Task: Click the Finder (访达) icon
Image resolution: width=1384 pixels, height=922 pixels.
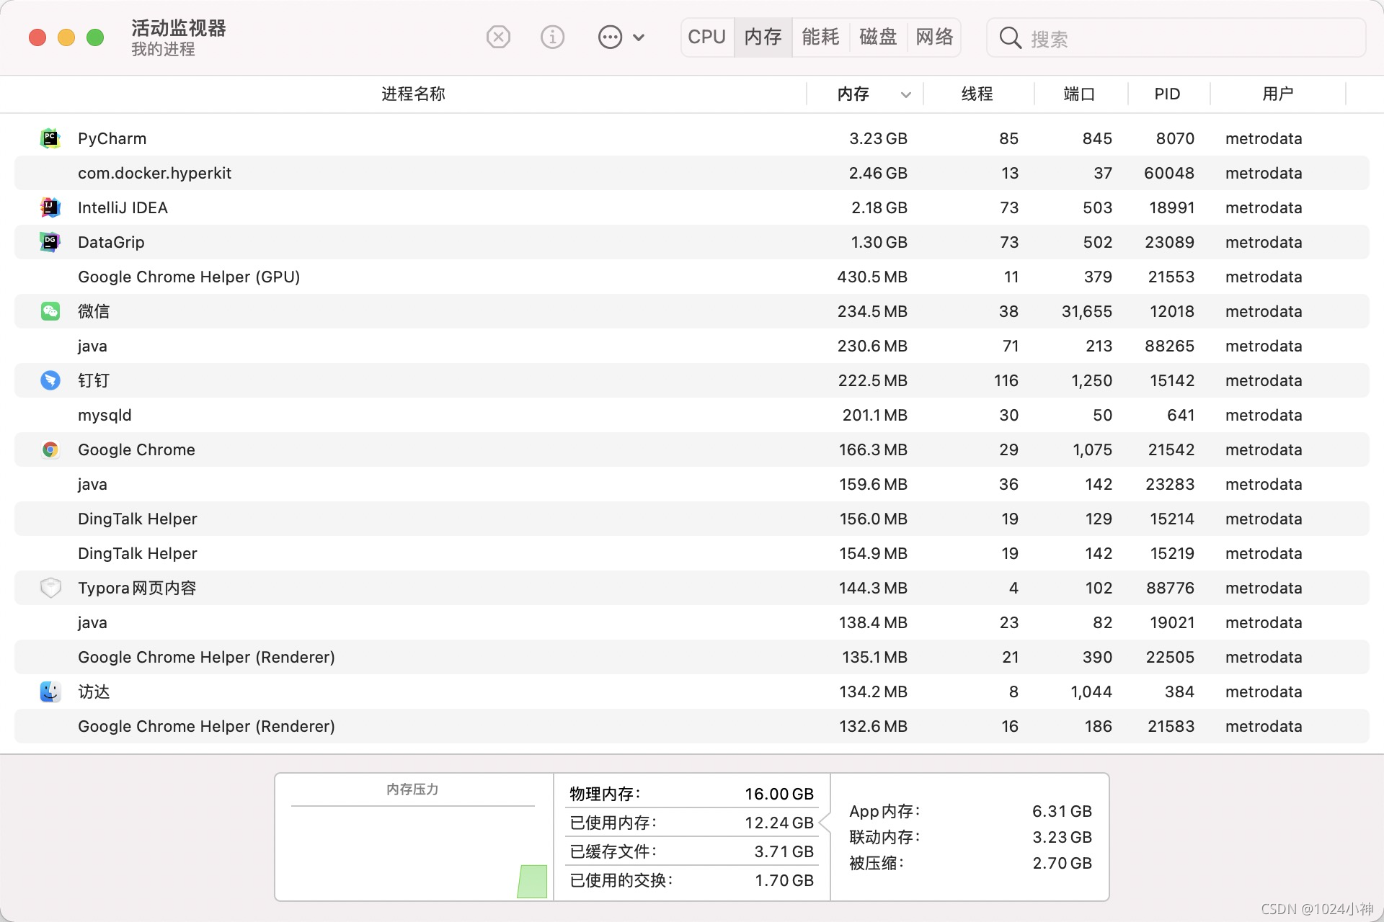Action: point(50,691)
